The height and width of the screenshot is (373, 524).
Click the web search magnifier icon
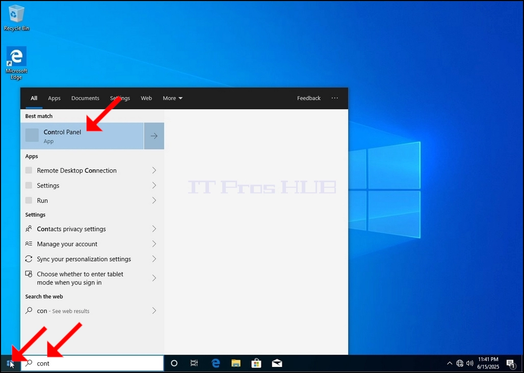coord(29,310)
